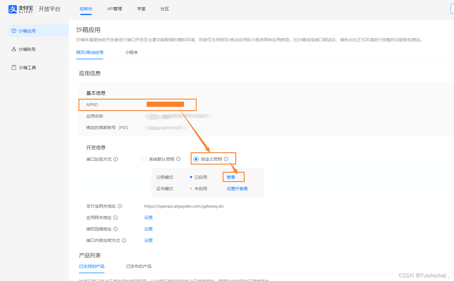
Task: Click the 开发信息 heading
Action: click(96, 147)
